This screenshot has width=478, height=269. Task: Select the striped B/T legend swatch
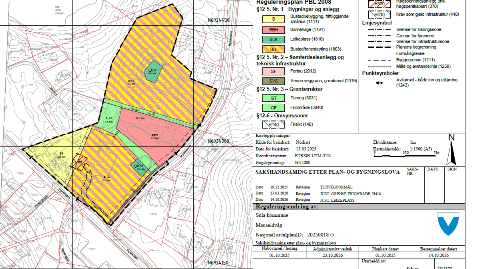point(273,49)
